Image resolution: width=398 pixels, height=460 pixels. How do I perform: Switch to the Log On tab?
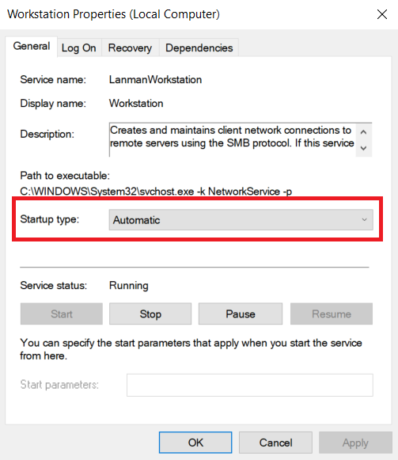(x=79, y=48)
